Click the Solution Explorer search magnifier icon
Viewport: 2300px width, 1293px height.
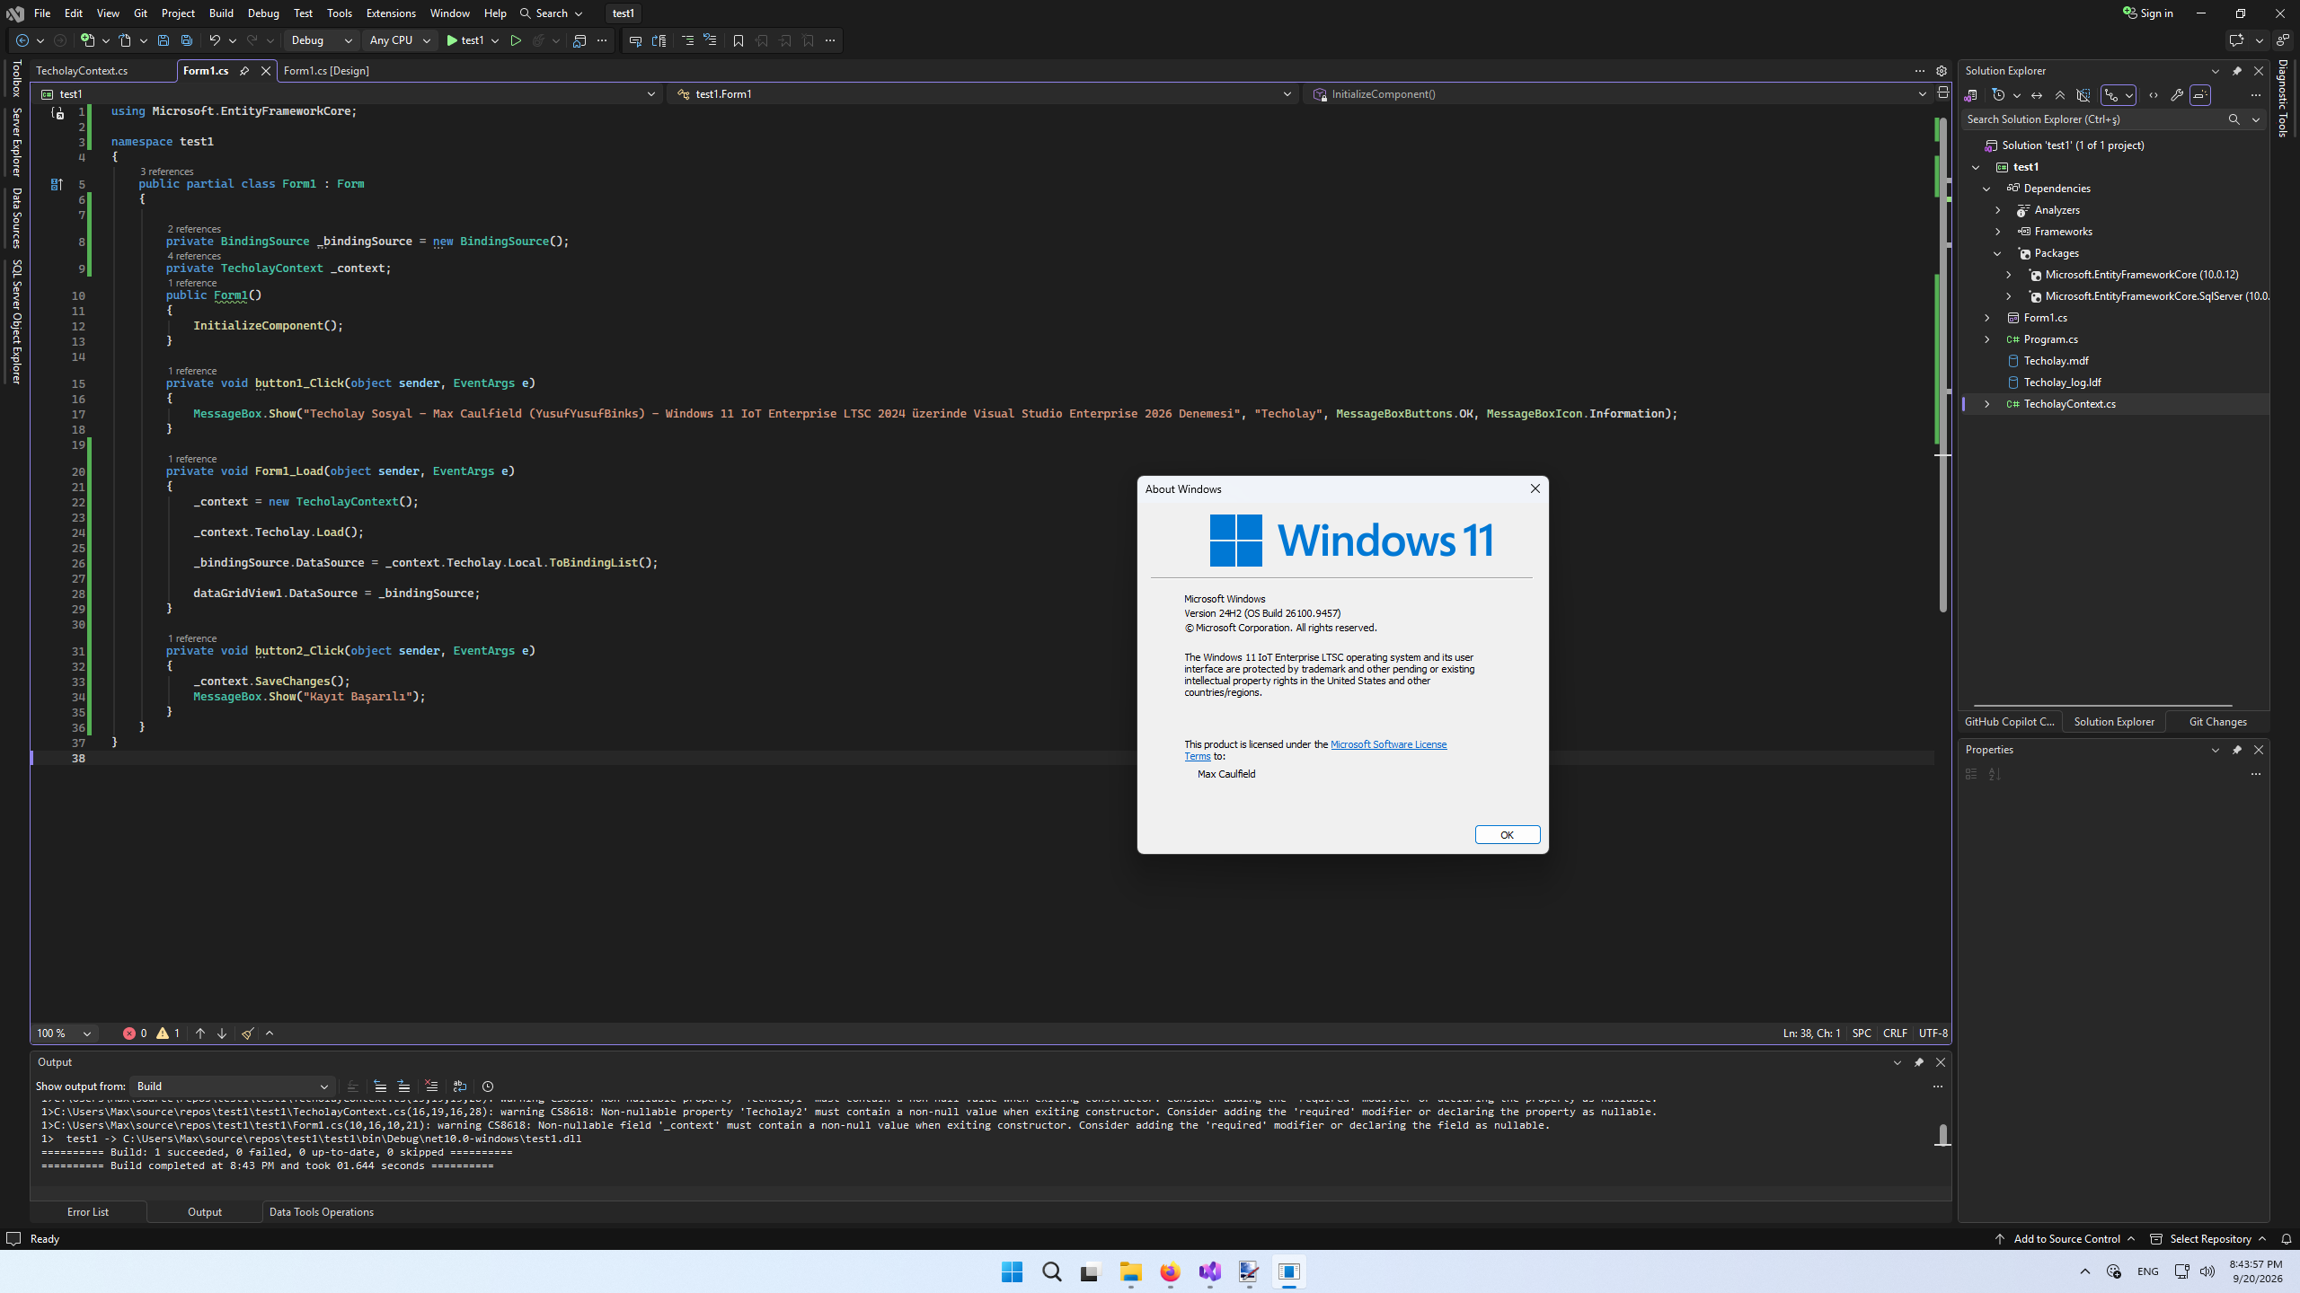tap(2234, 119)
